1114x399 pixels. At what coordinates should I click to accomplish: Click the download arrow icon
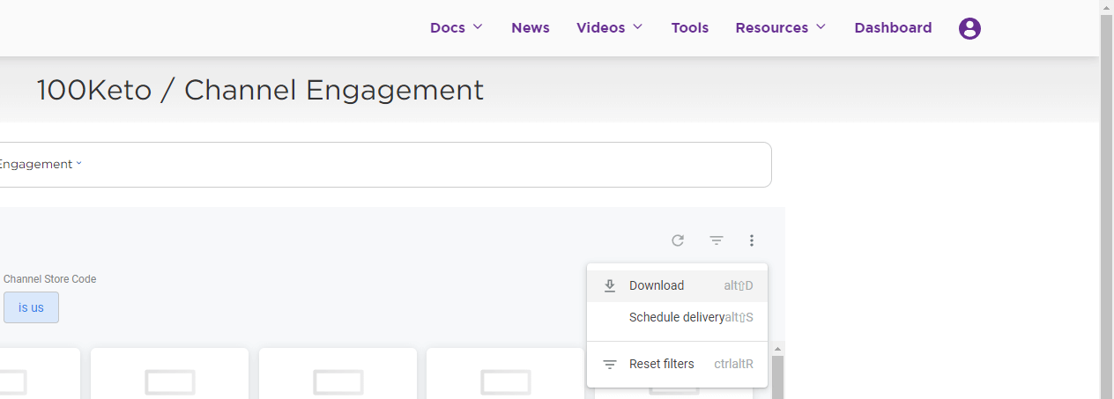(609, 285)
